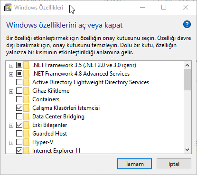Select 'Active Directory Lightweight Directory Services' row
The height and width of the screenshot is (175, 197).
coord(91,82)
